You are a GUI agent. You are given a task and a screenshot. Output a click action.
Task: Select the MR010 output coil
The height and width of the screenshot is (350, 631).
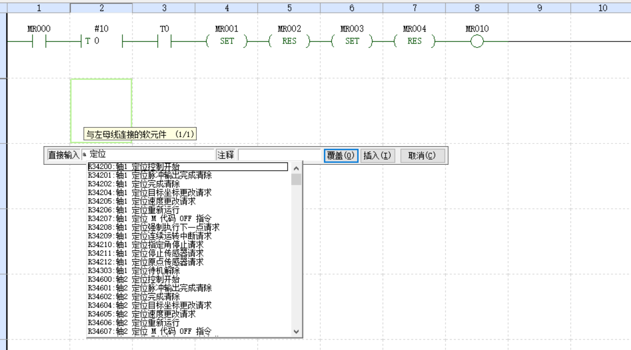click(x=477, y=42)
